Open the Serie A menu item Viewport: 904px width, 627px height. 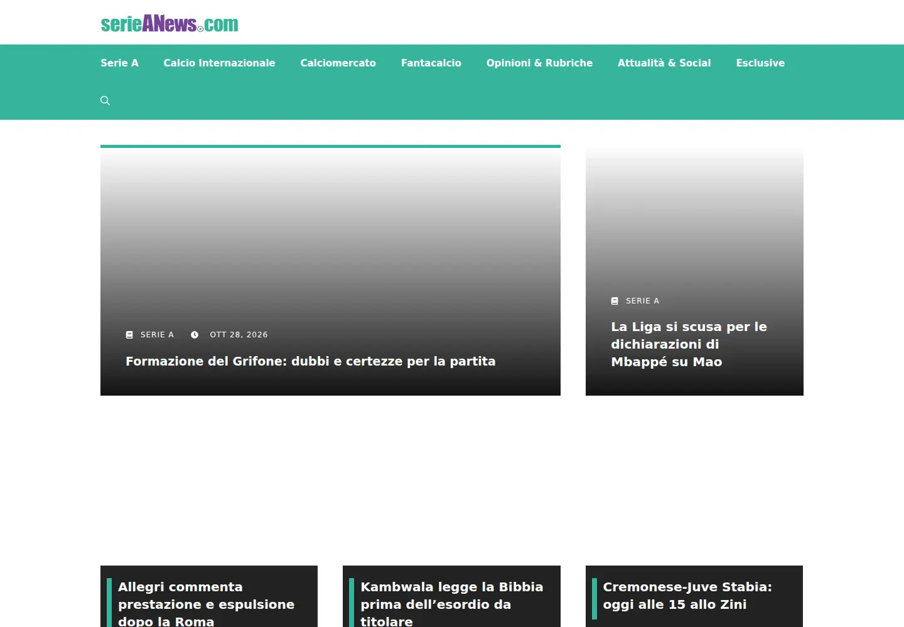pos(119,63)
